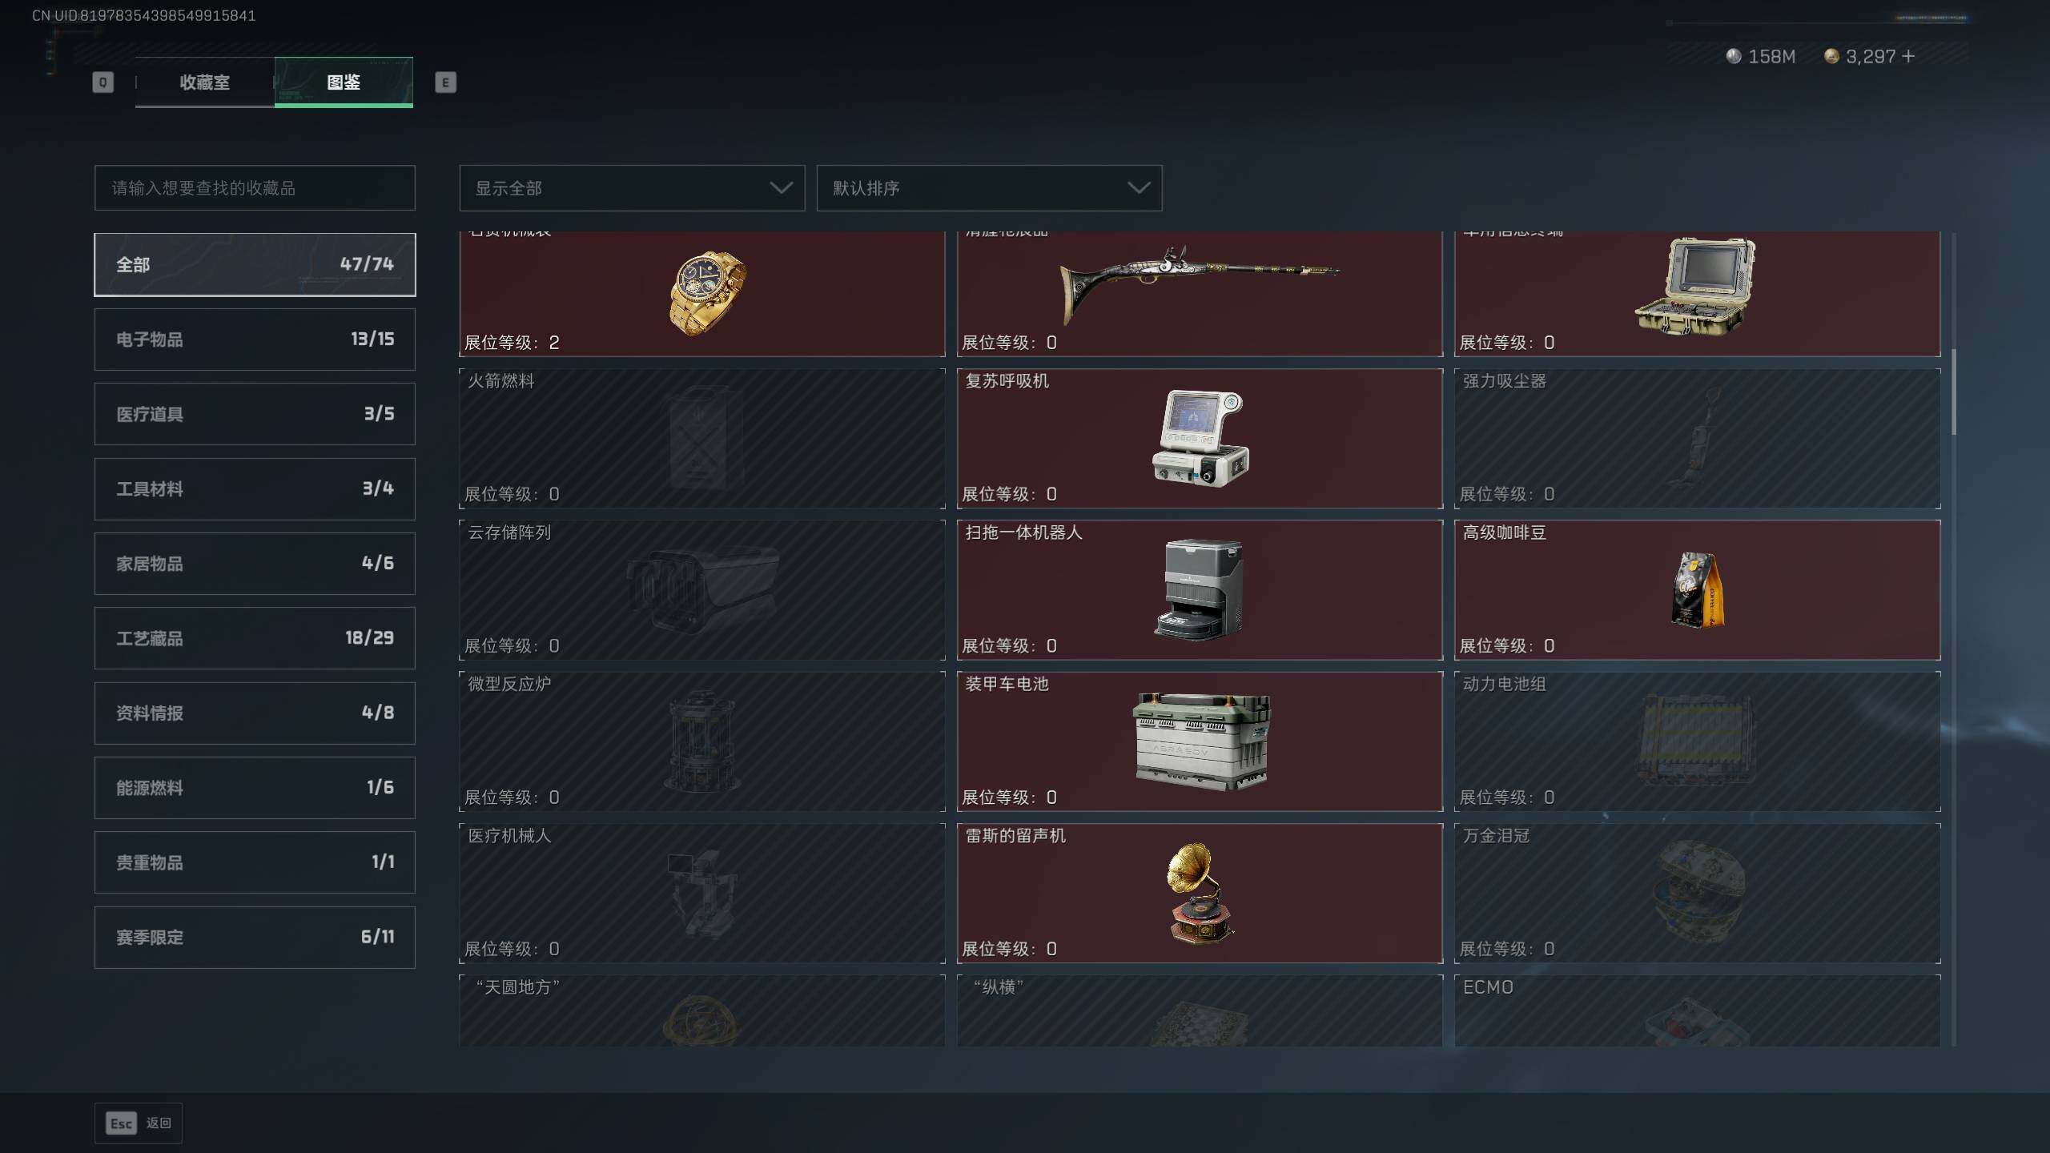Switch to the 收藏室 tab
Screen dimensions: 2050x1153
tap(205, 82)
